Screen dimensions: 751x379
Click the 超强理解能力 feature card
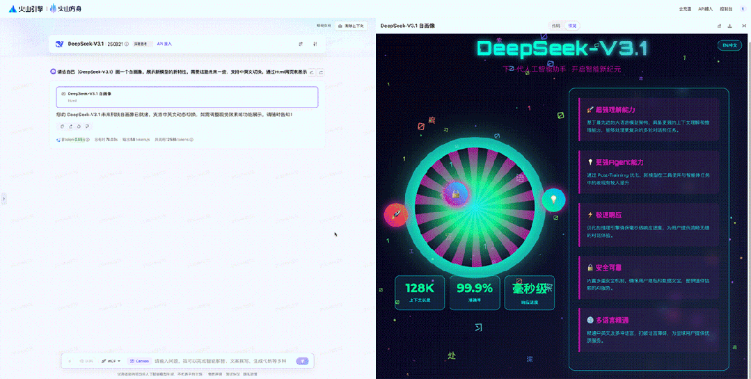(649, 120)
